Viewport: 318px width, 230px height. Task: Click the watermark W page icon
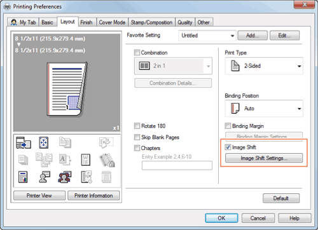pyautogui.click(x=86, y=159)
